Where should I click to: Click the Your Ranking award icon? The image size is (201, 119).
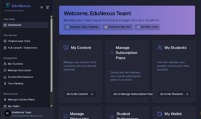[x=5, y=84]
